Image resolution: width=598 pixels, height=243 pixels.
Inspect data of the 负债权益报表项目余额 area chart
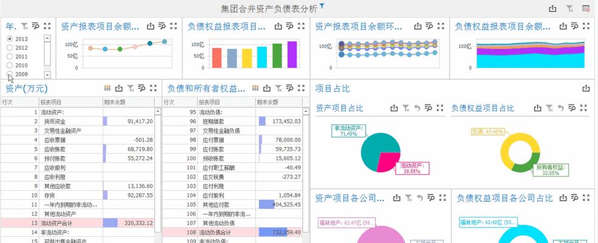click(x=575, y=26)
